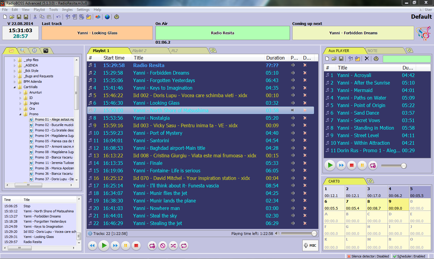434x259 pixels.
Task: Click the green Aux Player progress field
Action: tap(407, 59)
